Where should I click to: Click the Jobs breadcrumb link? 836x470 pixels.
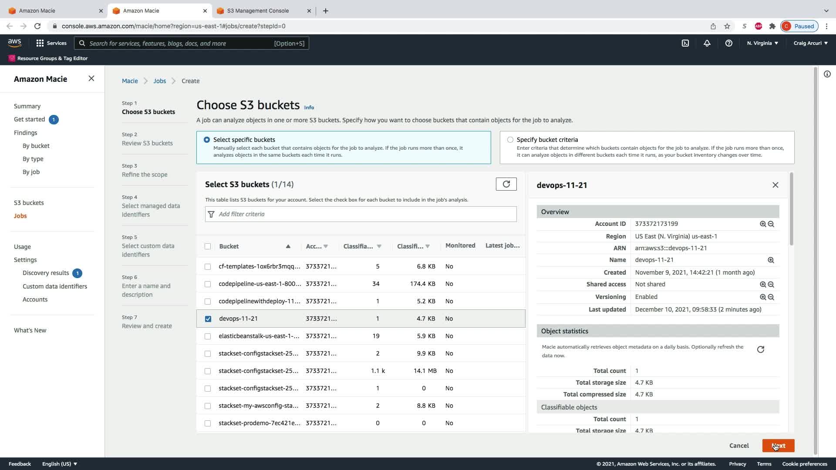tap(159, 81)
